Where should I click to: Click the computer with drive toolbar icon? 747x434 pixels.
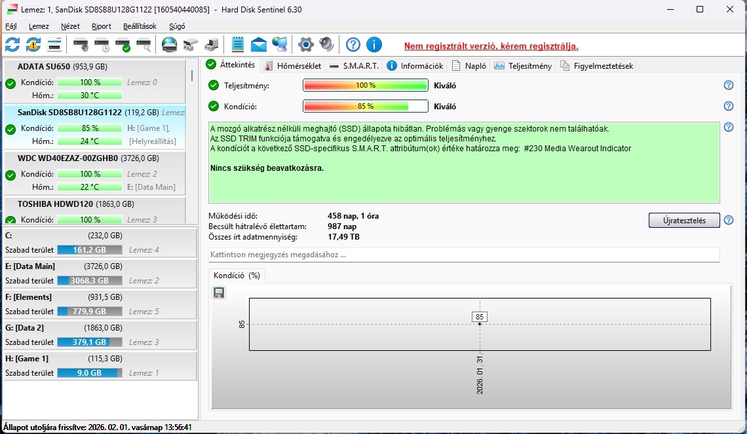point(211,45)
